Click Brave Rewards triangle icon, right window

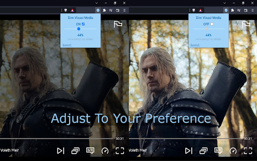pyautogui.click(x=200, y=10)
